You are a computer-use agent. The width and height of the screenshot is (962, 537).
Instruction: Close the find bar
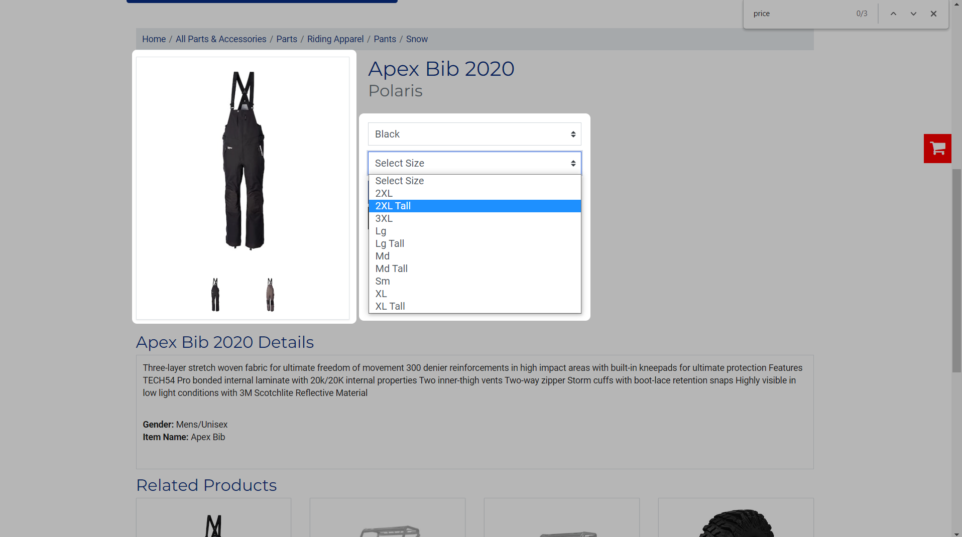coord(933,14)
